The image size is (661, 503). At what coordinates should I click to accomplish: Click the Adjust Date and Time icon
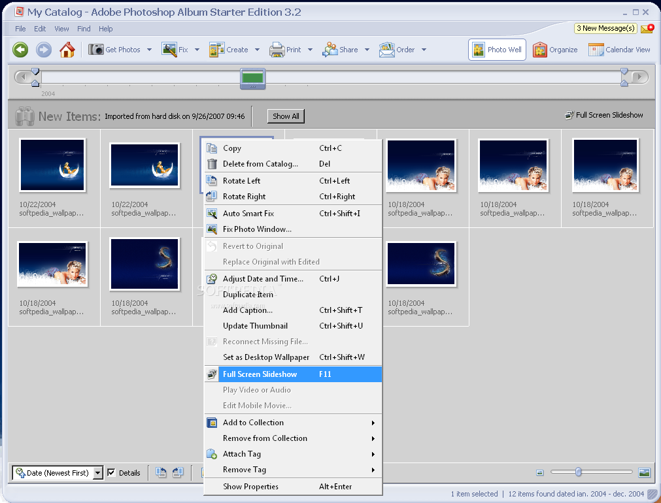[212, 278]
